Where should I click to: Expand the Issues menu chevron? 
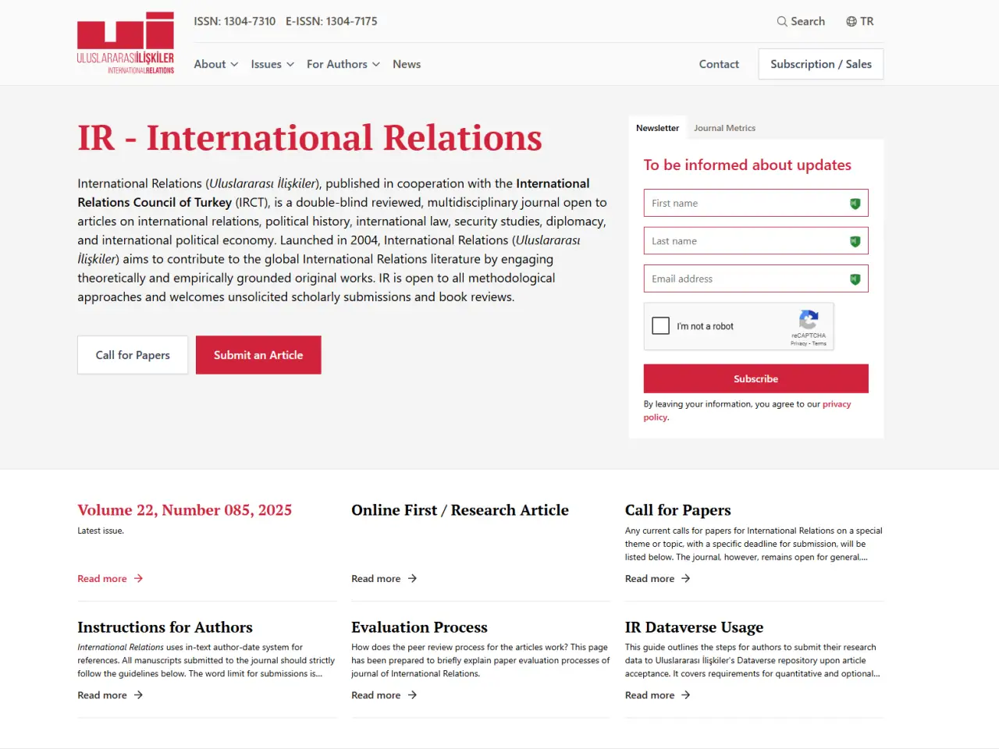tap(290, 65)
